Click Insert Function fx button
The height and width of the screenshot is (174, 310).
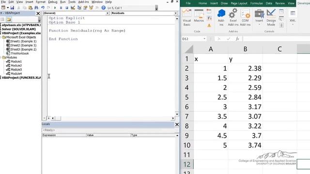click(x=237, y=39)
